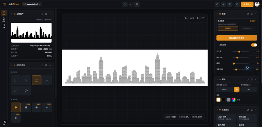
Task: Click the fit-to-screen icon in top toolbar
Action: pyautogui.click(x=137, y=4)
